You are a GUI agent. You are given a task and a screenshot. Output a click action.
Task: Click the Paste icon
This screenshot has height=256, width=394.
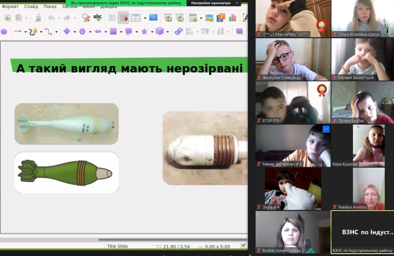pos(19,18)
